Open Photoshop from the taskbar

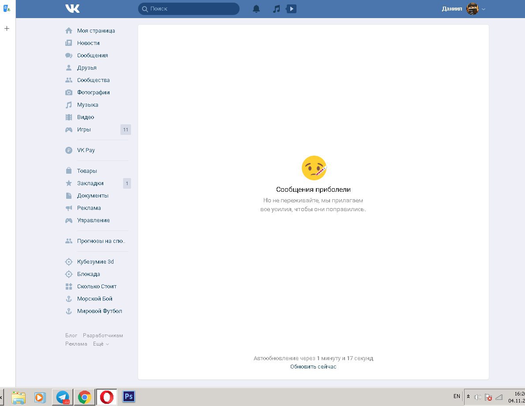[x=128, y=397]
